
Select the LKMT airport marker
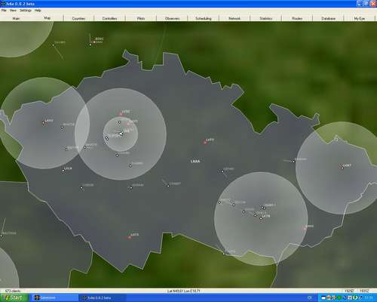coord(342,168)
